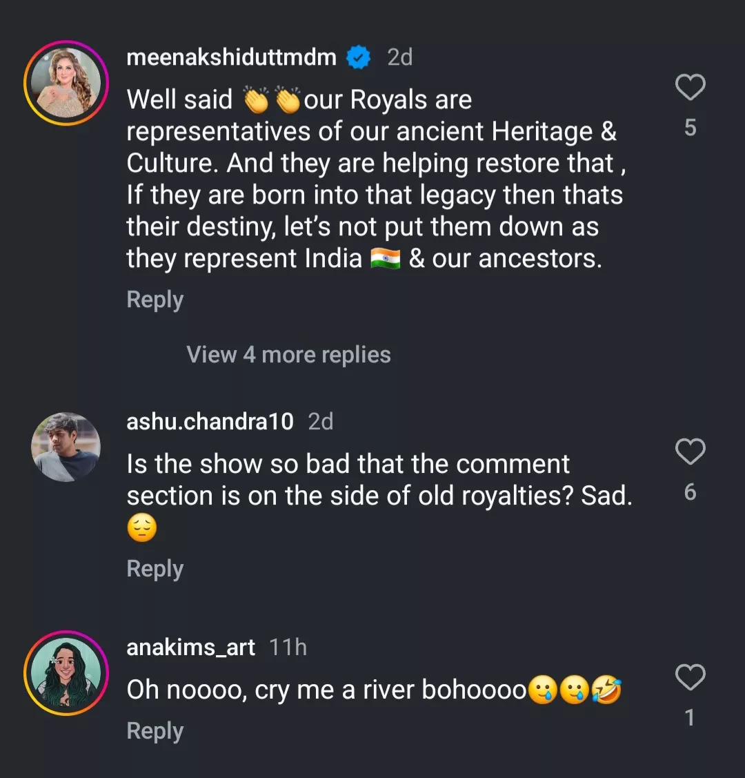Click the 11h timestamp on anakims_art's comment
This screenshot has height=778, width=745.
point(288,648)
